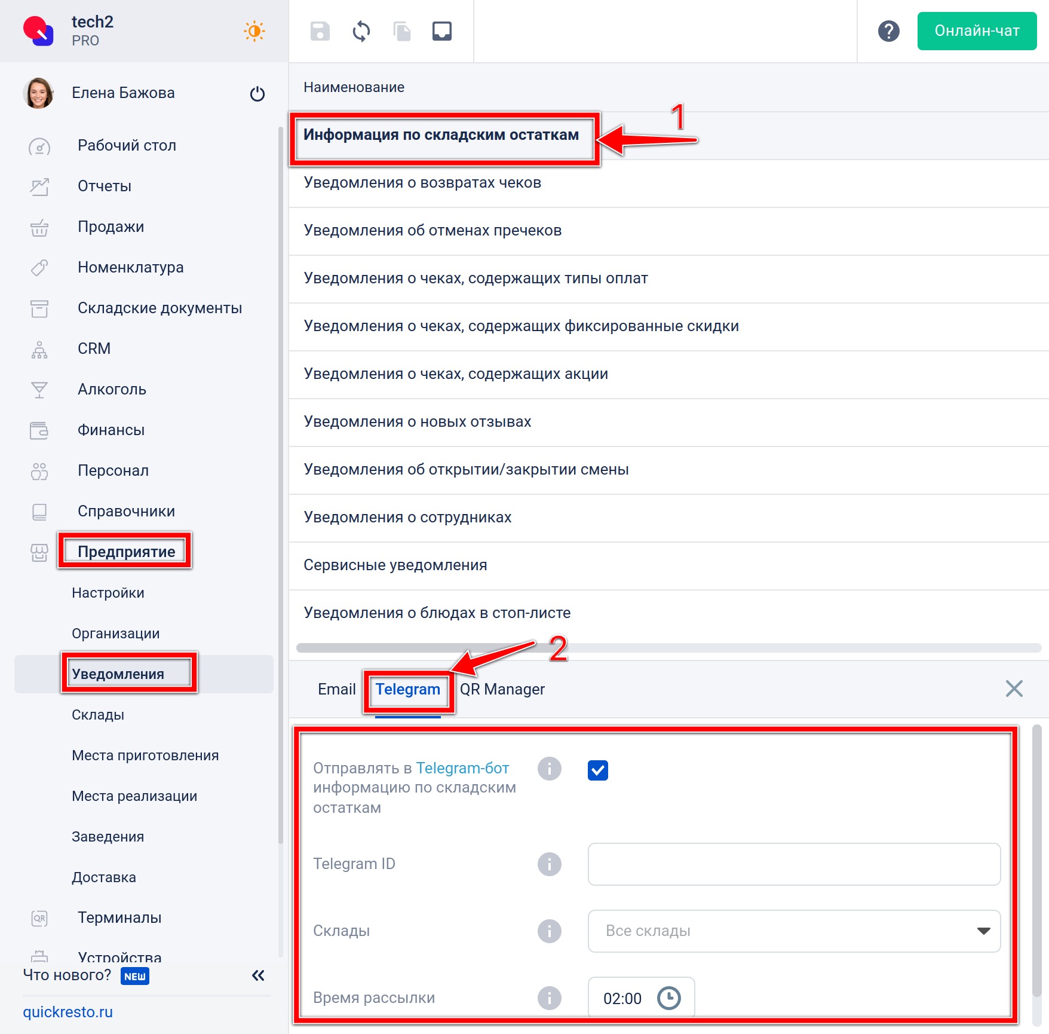Click info icon next to Время рассылки
This screenshot has width=1049, height=1034.
tap(550, 998)
